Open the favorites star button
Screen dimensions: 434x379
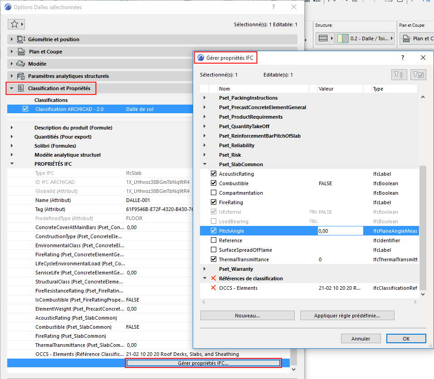[x=16, y=24]
